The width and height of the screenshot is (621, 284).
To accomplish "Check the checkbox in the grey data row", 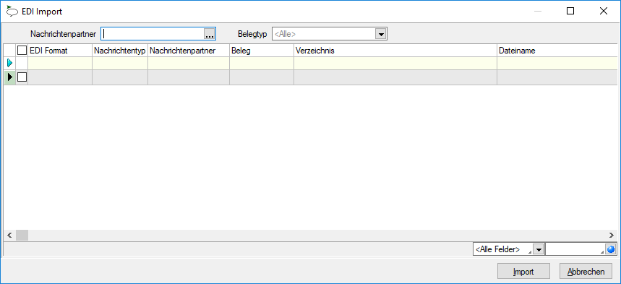I will click(x=22, y=77).
